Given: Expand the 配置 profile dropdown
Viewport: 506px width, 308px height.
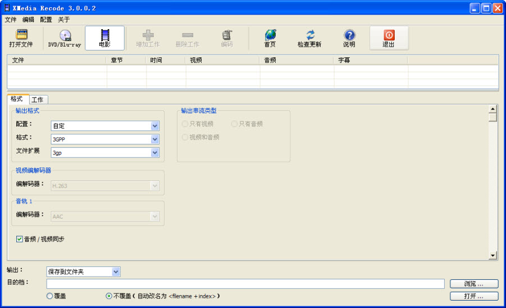Looking at the screenshot, I should click(x=155, y=125).
